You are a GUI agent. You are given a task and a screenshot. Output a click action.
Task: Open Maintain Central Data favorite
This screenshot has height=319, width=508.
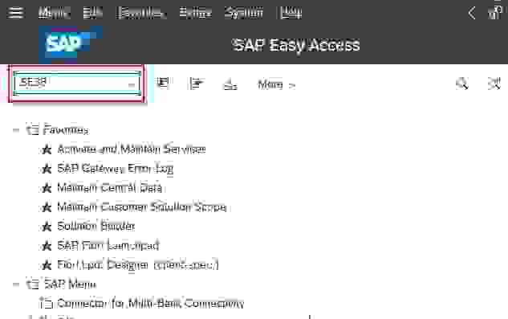(x=109, y=188)
